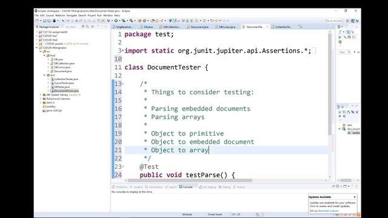Expand the JUnit 5 library node
Screen dimensions: 388x218
(x=41, y=102)
